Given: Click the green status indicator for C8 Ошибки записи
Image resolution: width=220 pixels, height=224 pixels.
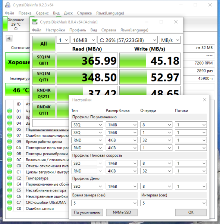Looking at the screenshot, I should coord(10,208).
